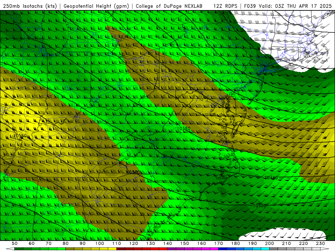Click the 60 label on the color scale
This screenshot has height=251, width=335.
pos(32,243)
